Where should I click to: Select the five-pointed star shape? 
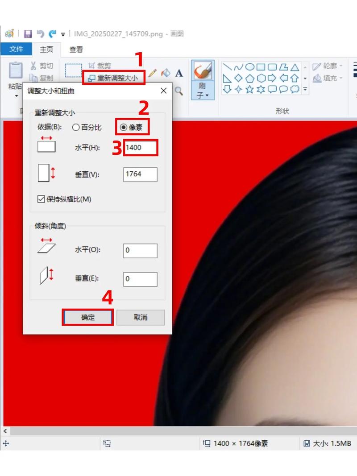pos(250,90)
